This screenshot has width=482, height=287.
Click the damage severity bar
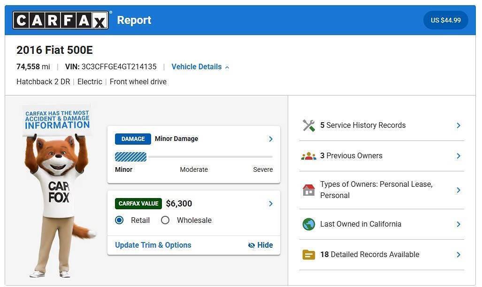(194, 157)
